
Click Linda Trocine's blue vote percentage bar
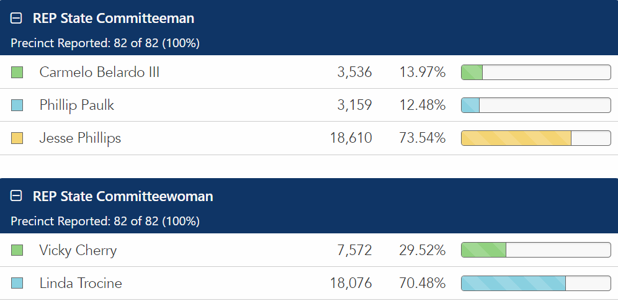(514, 284)
